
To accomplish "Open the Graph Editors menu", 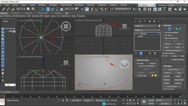I will pyautogui.click(x=66, y=5).
